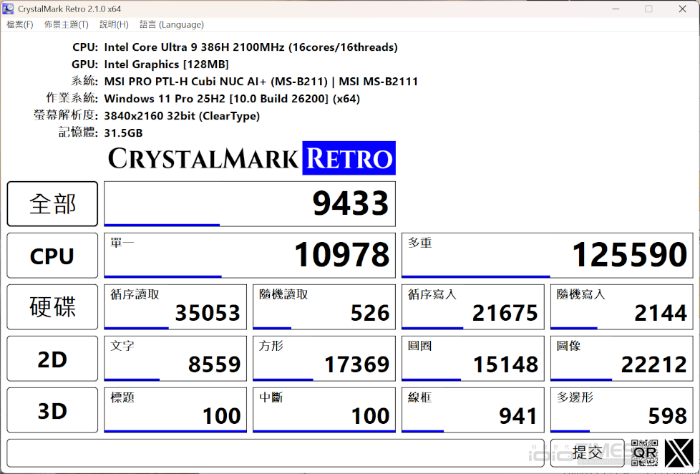Select the 方形 2D score 17369
The height and width of the screenshot is (474, 700).
pyautogui.click(x=324, y=359)
